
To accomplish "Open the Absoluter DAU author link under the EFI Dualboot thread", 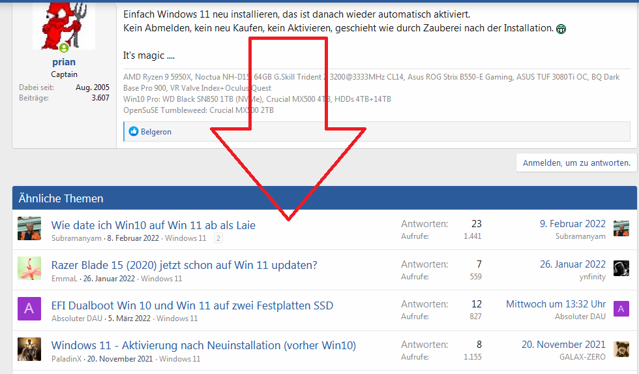I will point(77,319).
